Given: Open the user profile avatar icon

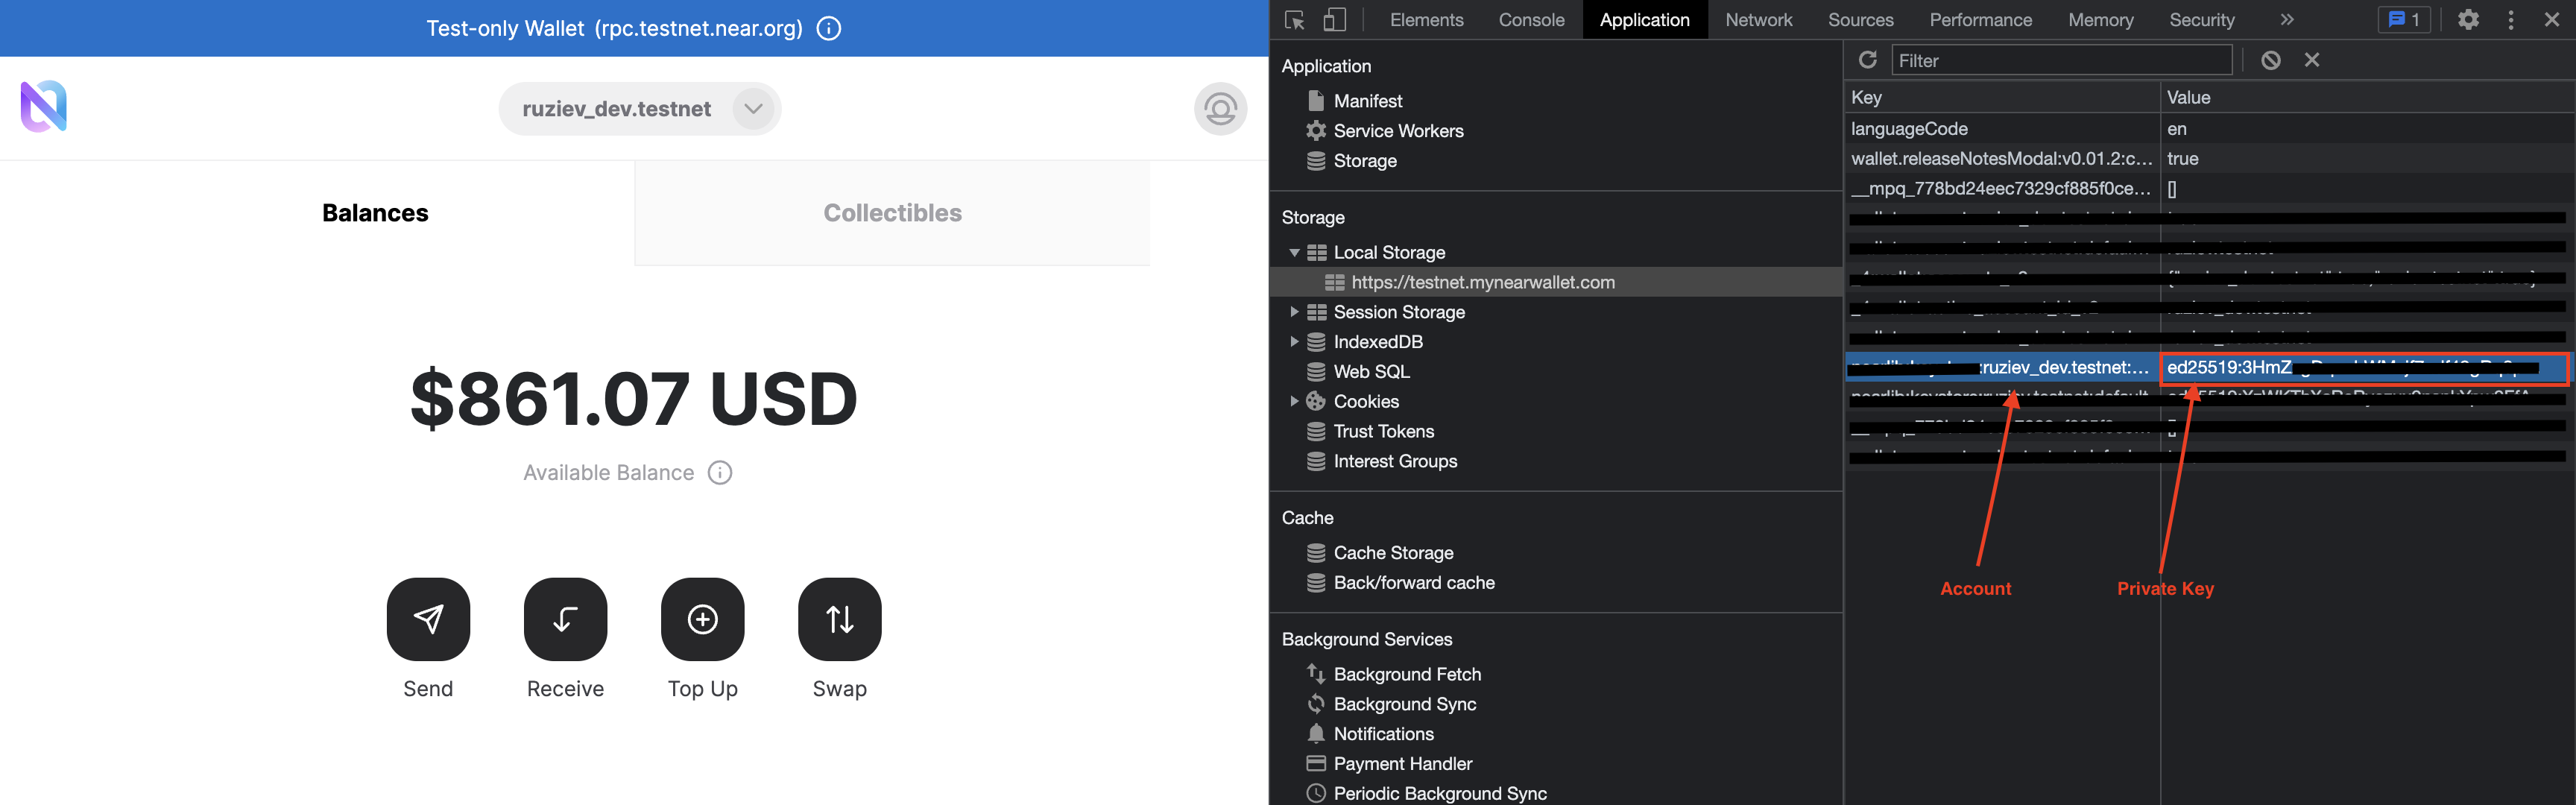Looking at the screenshot, I should [x=1220, y=108].
